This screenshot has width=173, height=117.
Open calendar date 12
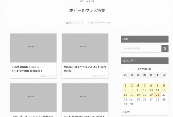pos(145,90)
